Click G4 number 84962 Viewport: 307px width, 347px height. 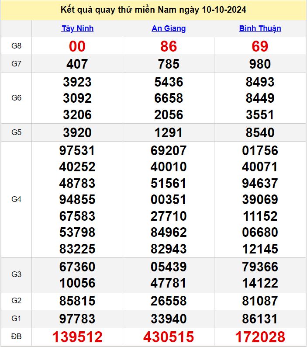169,232
